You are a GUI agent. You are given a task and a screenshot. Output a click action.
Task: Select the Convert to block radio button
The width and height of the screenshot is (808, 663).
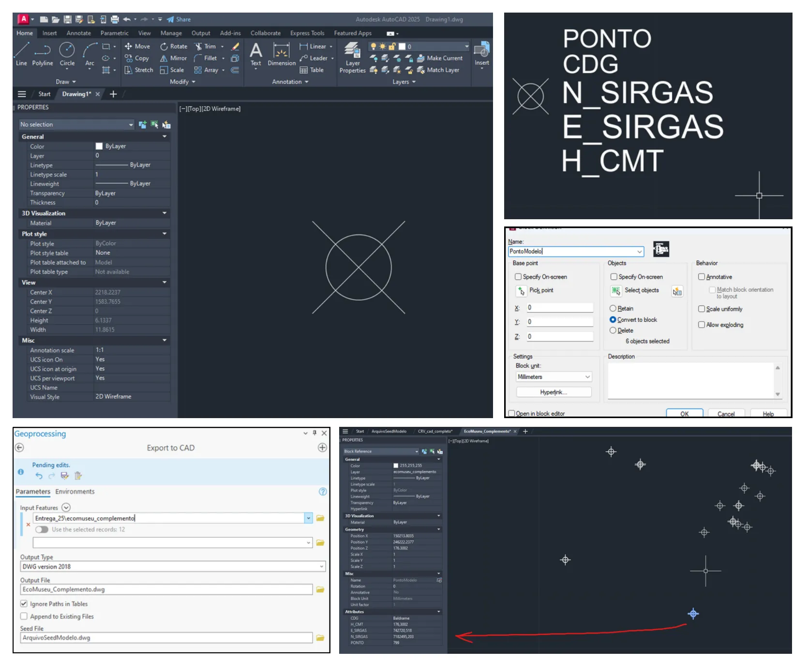point(613,319)
